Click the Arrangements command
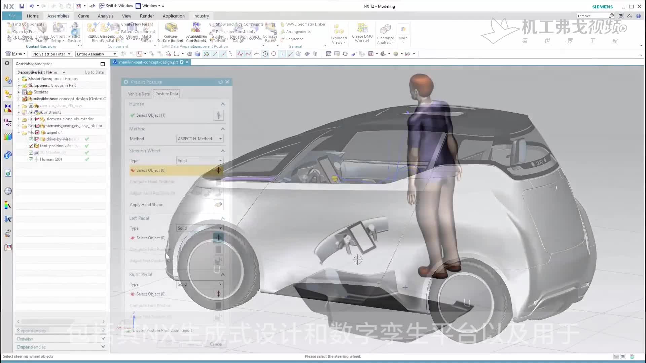The width and height of the screenshot is (646, 363). (295, 32)
